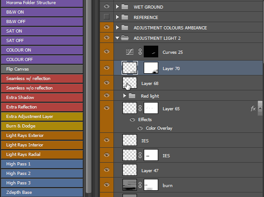The image size is (264, 197).
Task: Run the High Pass 2 action
Action: coord(42,174)
